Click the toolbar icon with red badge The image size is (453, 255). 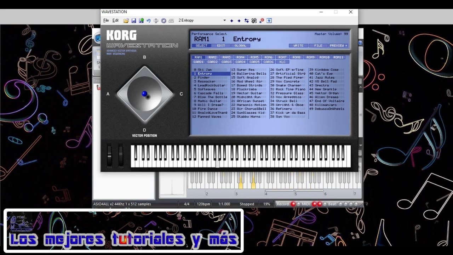coord(262,21)
